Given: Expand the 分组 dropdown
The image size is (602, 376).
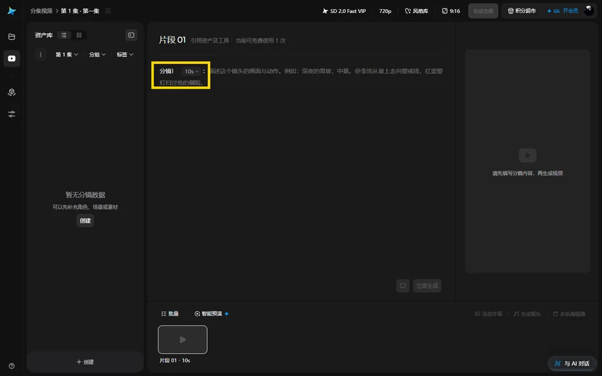Looking at the screenshot, I should [x=98, y=54].
